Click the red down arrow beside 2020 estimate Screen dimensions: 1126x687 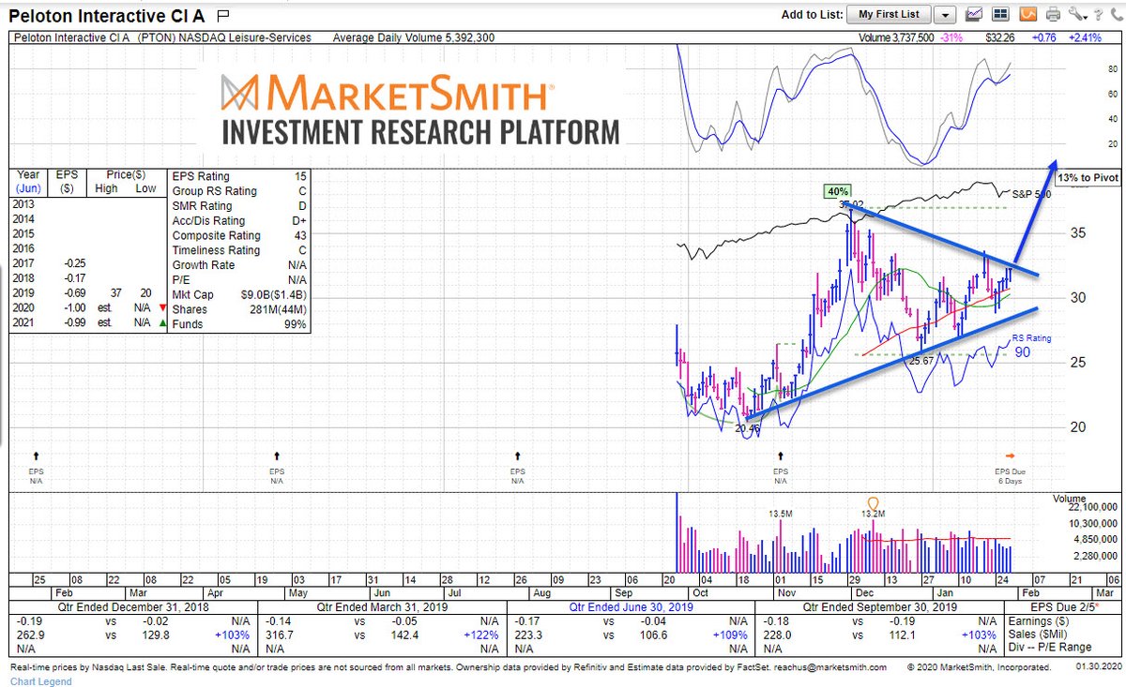coord(163,307)
